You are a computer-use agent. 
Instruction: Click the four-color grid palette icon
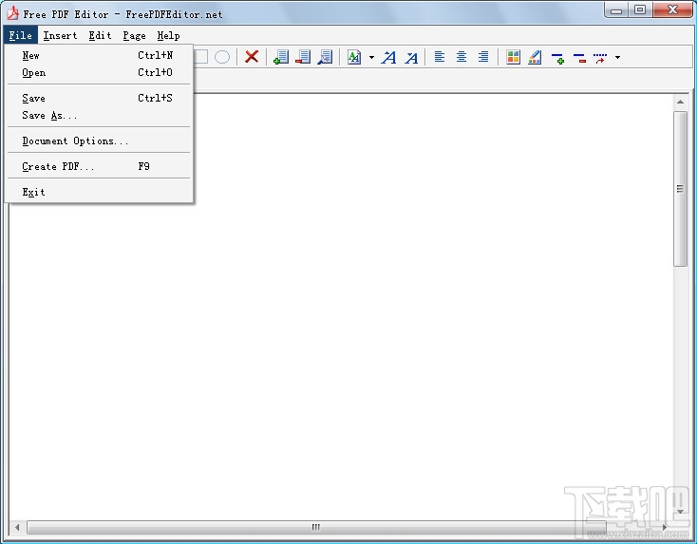coord(513,57)
